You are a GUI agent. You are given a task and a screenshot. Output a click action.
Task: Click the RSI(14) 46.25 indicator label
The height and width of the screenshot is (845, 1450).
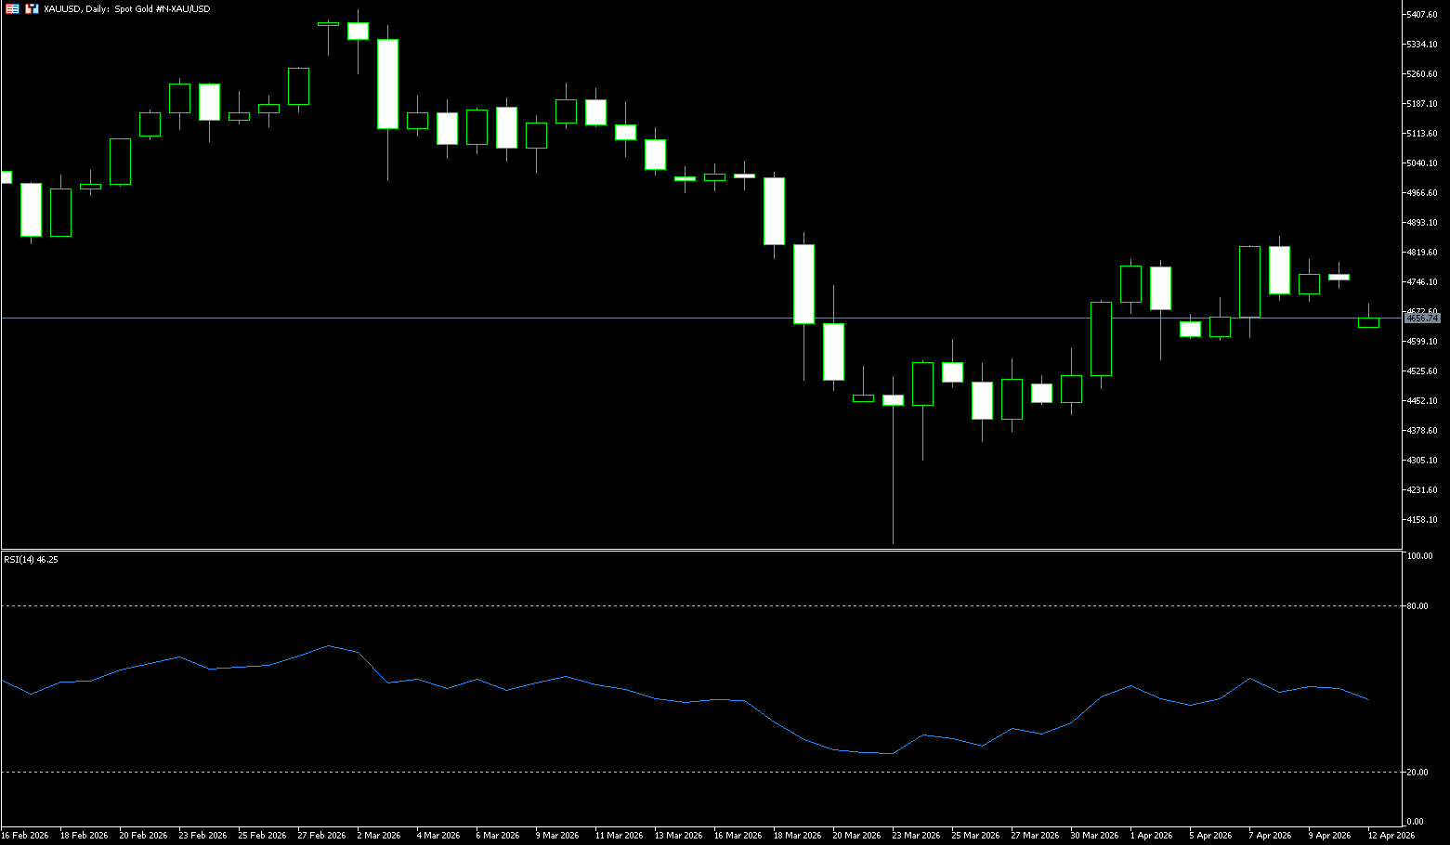31,560
